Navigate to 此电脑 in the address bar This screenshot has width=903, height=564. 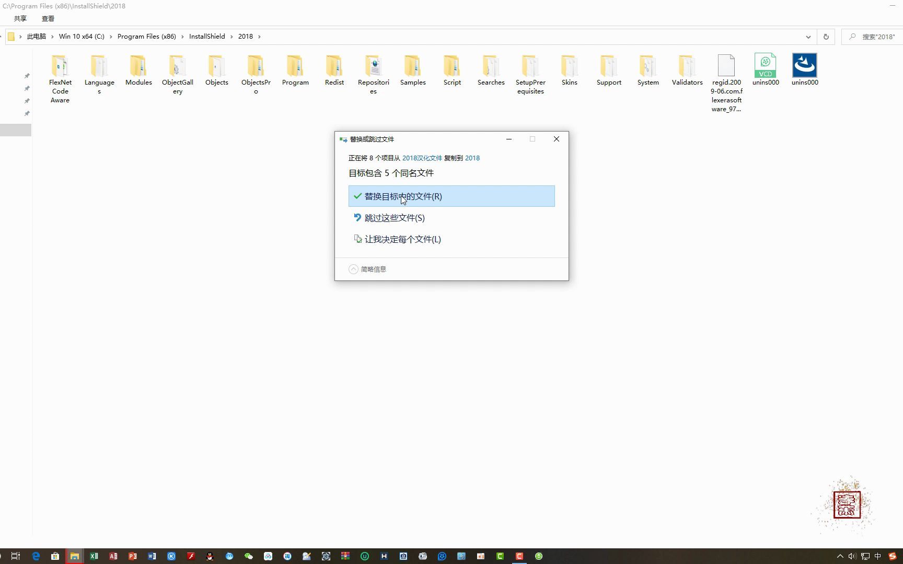click(x=37, y=37)
